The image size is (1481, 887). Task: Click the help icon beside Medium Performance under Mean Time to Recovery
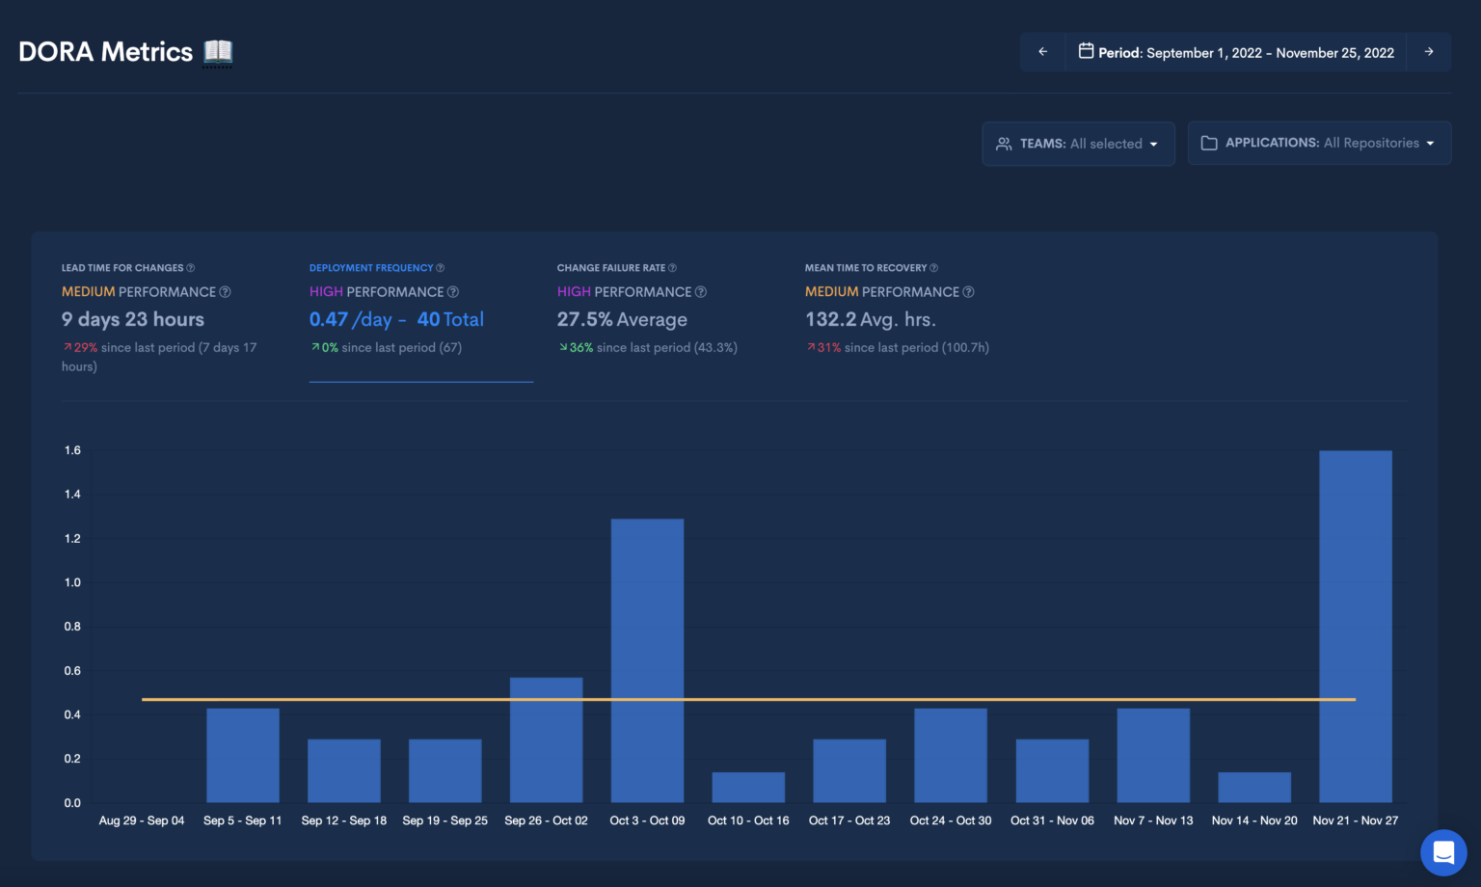pyautogui.click(x=967, y=291)
